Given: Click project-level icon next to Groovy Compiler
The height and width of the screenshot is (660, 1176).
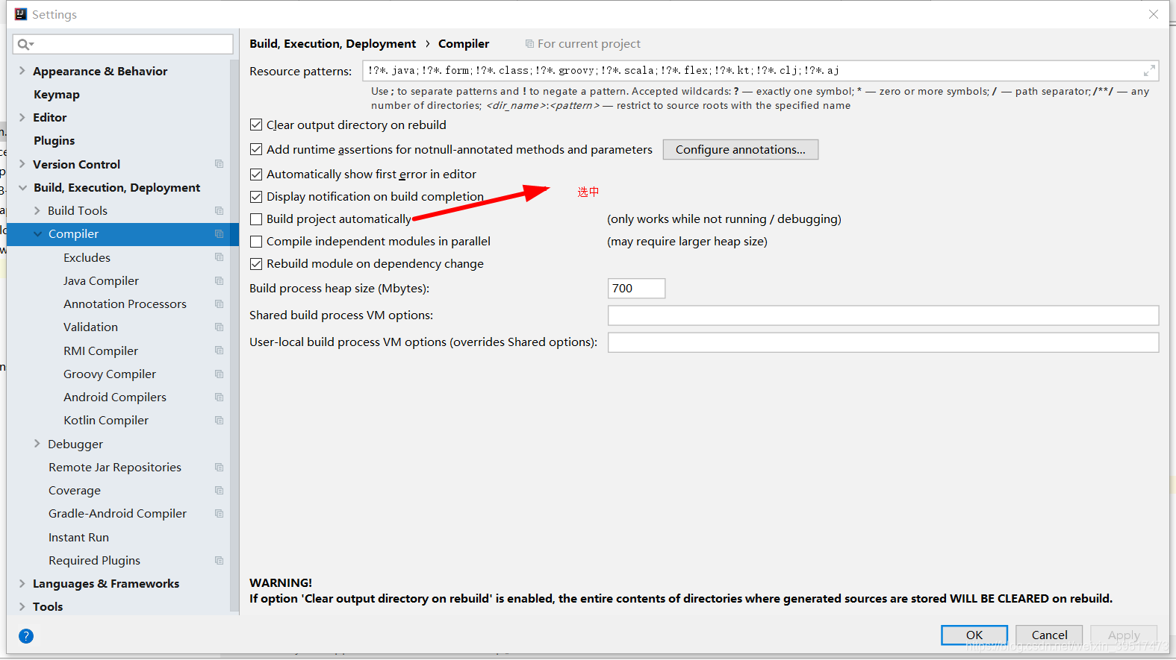Looking at the screenshot, I should click(x=219, y=374).
